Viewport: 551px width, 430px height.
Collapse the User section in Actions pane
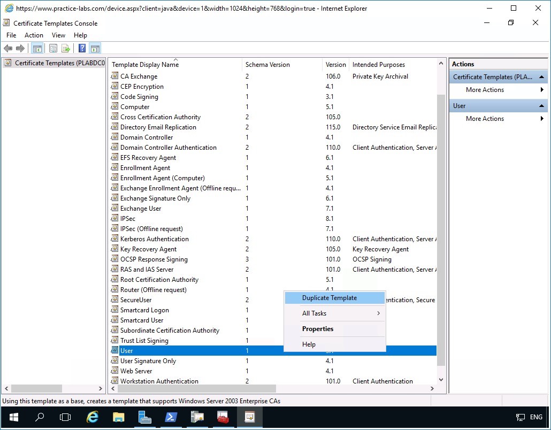coord(541,105)
